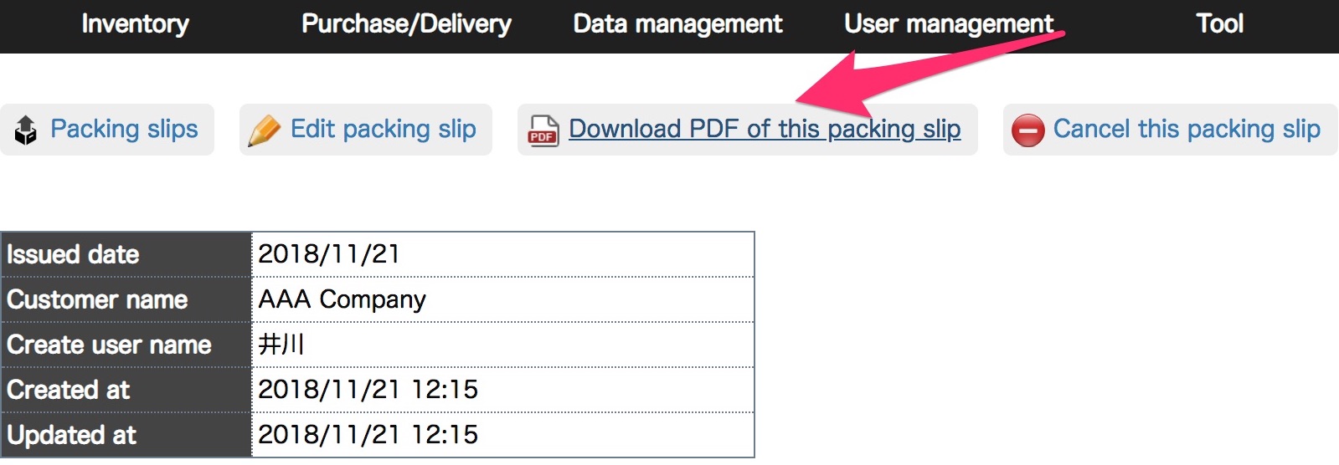This screenshot has height=465, width=1339.
Task: Open the User management menu
Action: (x=949, y=24)
